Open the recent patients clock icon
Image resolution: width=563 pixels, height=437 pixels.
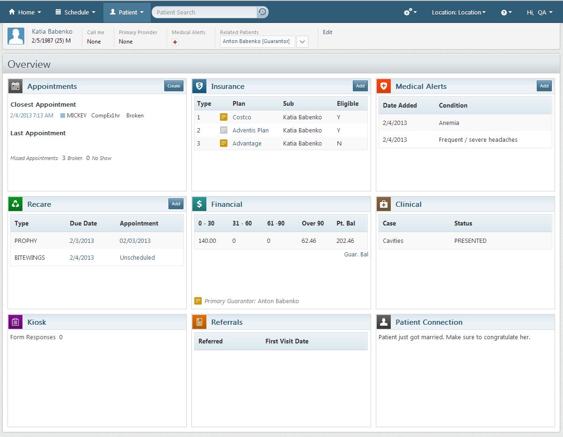tap(263, 12)
